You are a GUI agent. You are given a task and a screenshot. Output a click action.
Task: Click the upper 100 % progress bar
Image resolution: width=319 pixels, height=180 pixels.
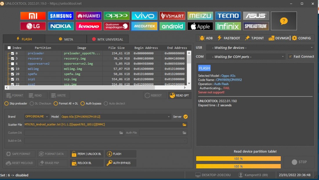pyautogui.click(x=238, y=159)
